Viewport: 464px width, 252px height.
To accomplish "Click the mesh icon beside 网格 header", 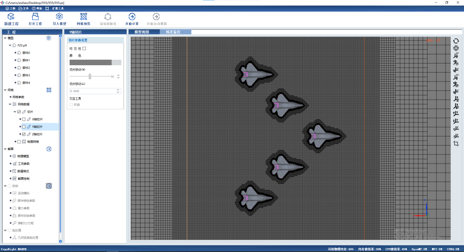I will pyautogui.click(x=49, y=90).
